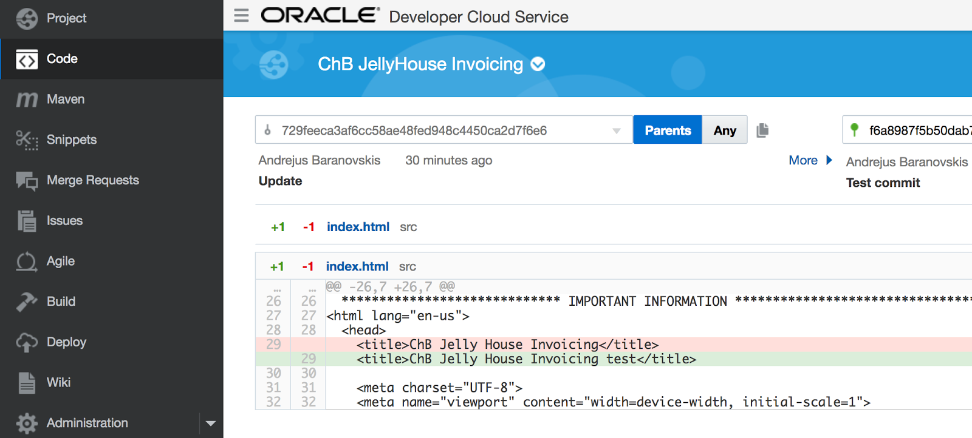Screen dimensions: 972x438
Task: Expand the commit hash dropdown
Action: point(617,130)
